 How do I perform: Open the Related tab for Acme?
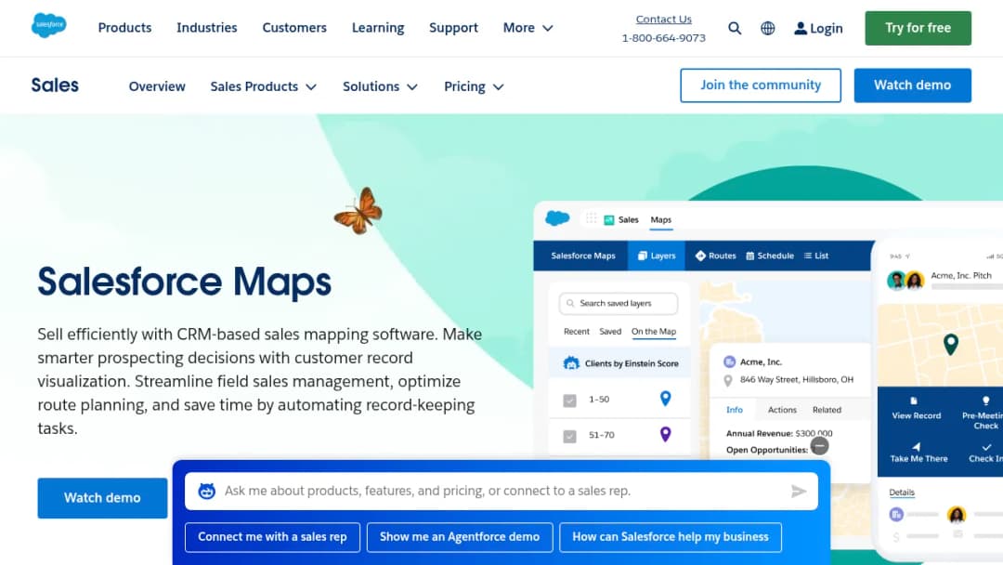[827, 410]
